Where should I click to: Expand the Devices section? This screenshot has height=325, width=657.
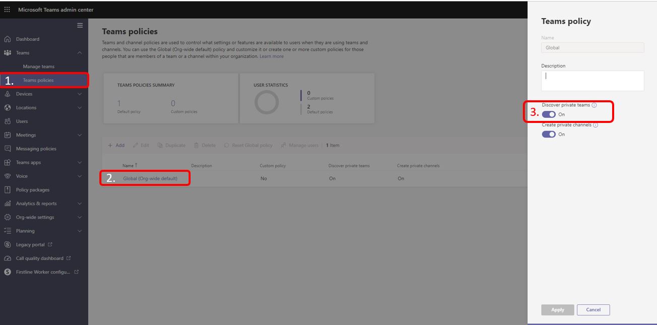80,94
